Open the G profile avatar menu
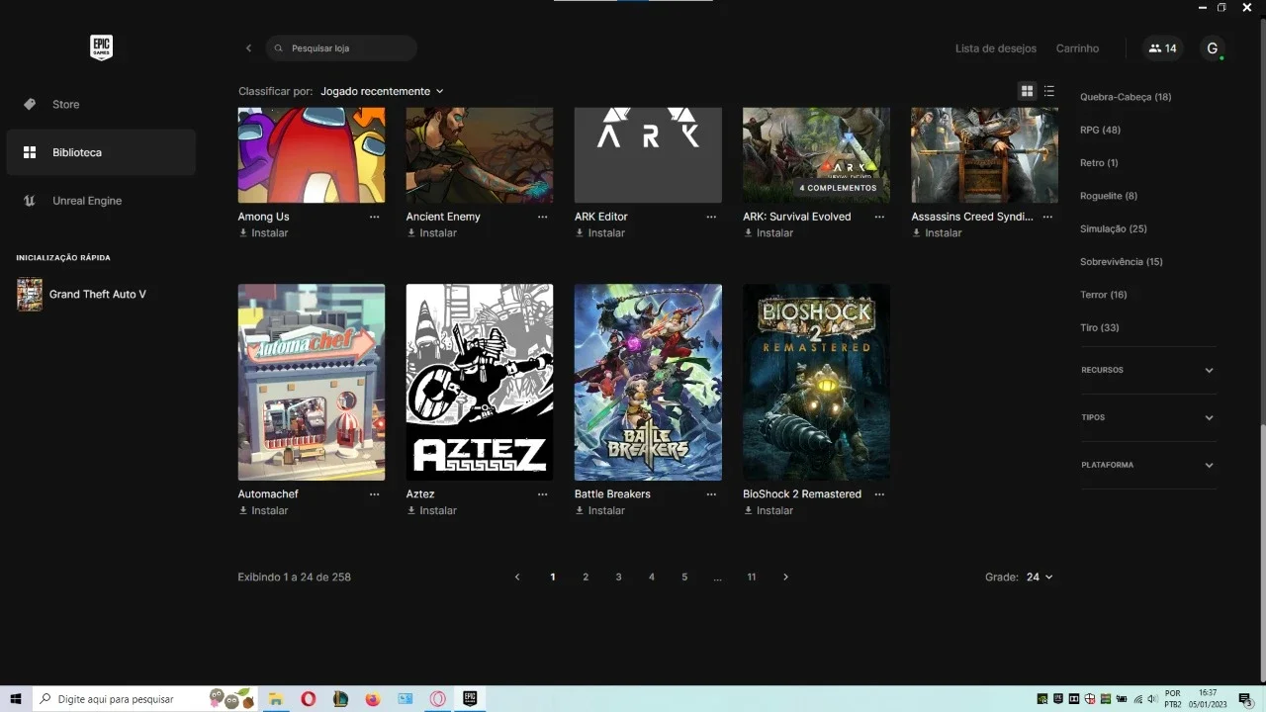Screen dimensions: 1266x712 (x=1213, y=48)
